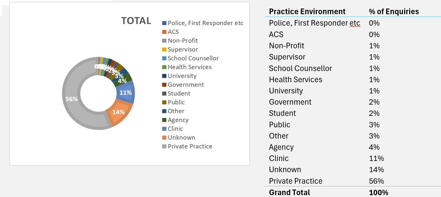Click the yellow Supervisor legend swatch
This screenshot has height=197, width=441.
pos(164,50)
